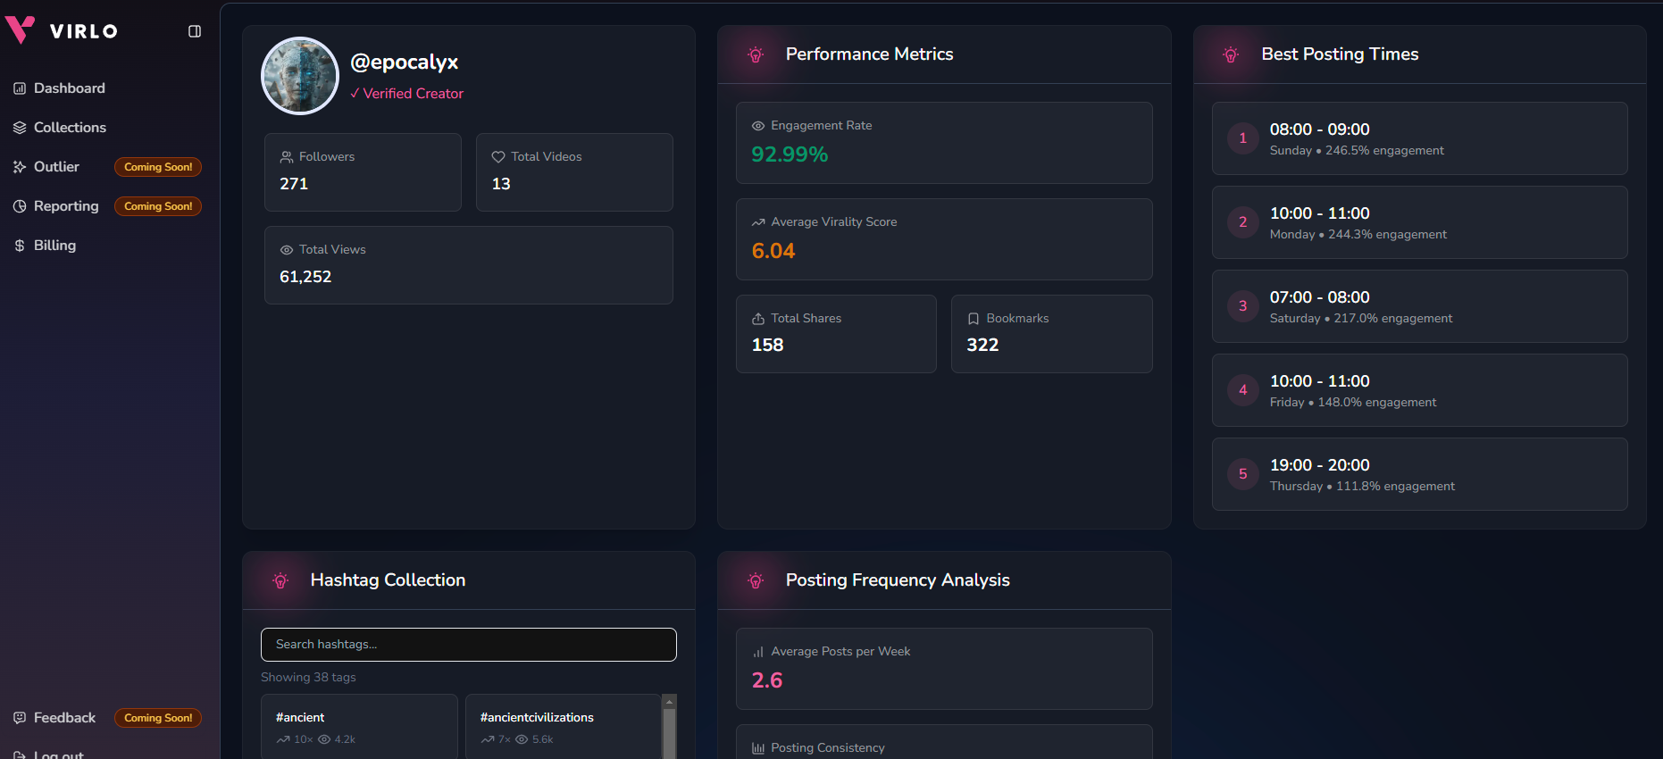Screen dimensions: 1663x759
Task: Click the Outlier sparkle icon
Action: point(20,167)
